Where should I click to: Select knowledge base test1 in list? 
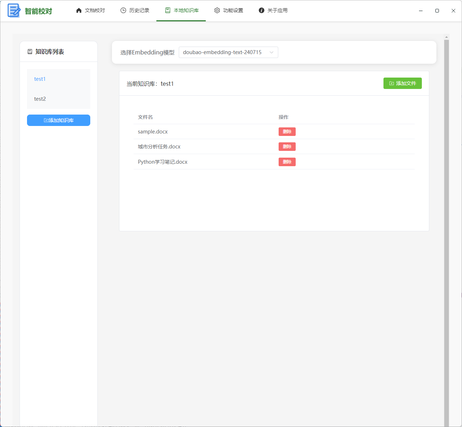tap(59, 79)
